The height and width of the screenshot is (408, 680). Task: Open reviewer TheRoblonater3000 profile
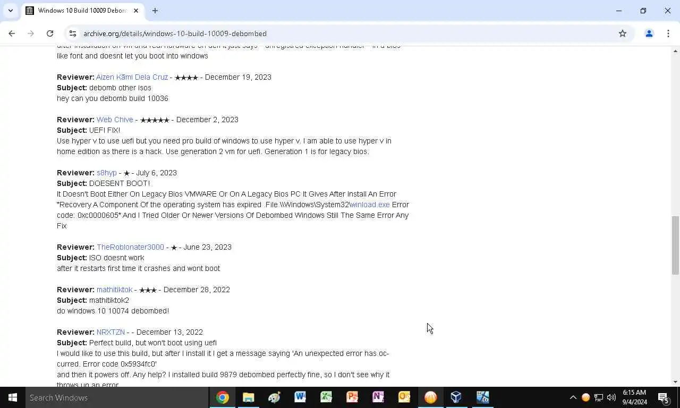130,247
